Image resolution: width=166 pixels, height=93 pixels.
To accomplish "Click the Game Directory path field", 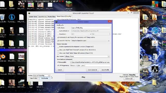I will (x=91, y=31).
